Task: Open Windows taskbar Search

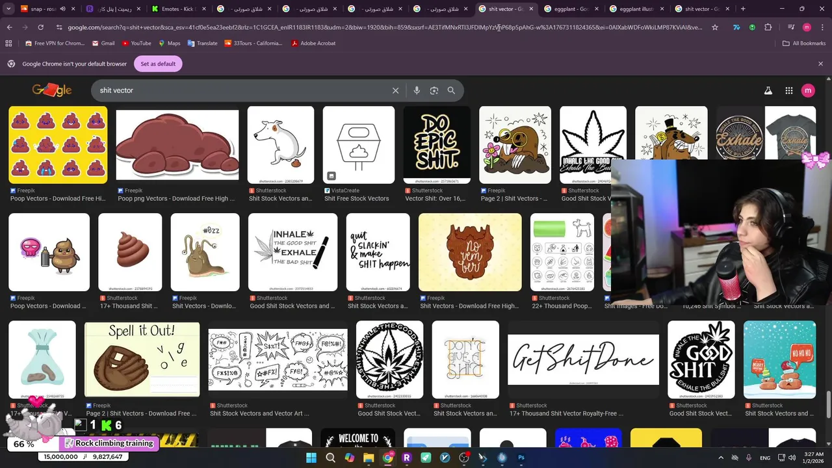Action: 330,458
